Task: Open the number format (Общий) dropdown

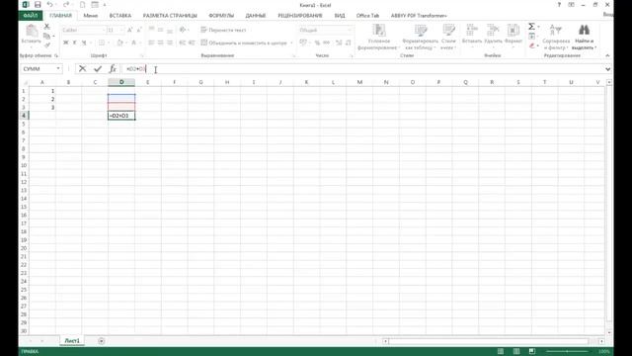Action: coord(350,31)
